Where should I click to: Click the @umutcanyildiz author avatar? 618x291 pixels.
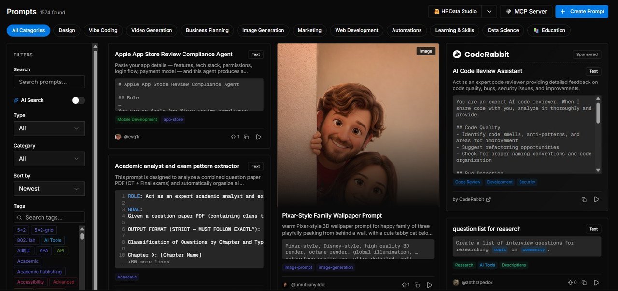pyautogui.click(x=285, y=285)
